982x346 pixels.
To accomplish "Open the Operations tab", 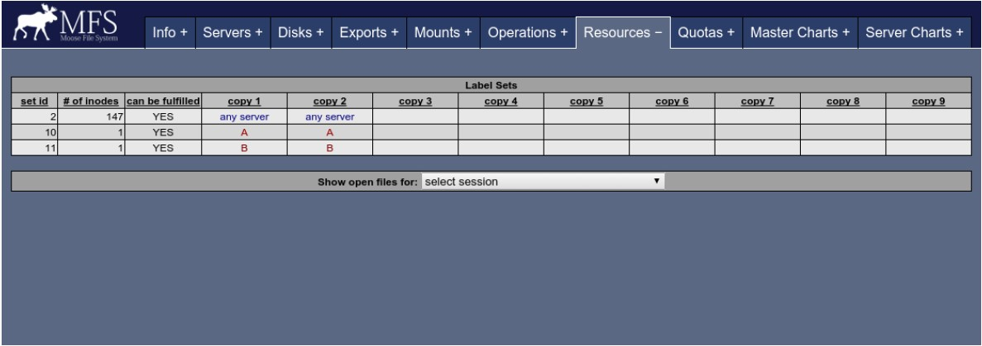I will pos(528,32).
